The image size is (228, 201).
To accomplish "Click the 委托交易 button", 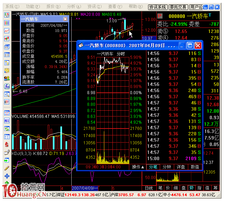I will [x=178, y=7].
